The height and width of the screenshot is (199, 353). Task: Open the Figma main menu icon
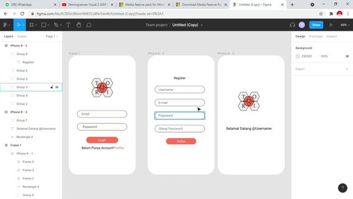5,25
